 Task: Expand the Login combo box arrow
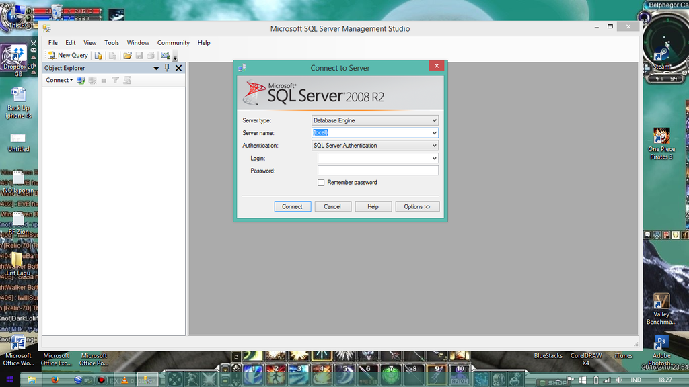434,158
